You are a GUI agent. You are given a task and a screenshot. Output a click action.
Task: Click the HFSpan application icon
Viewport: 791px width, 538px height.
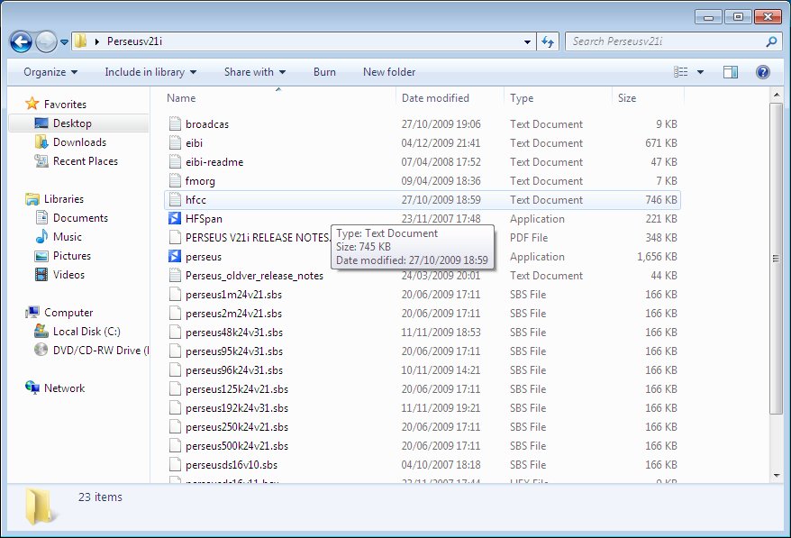175,218
